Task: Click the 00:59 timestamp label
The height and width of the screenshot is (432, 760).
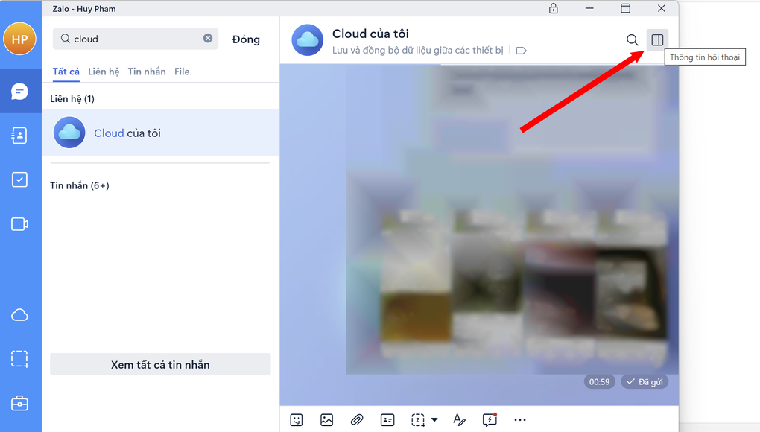Action: (x=600, y=381)
